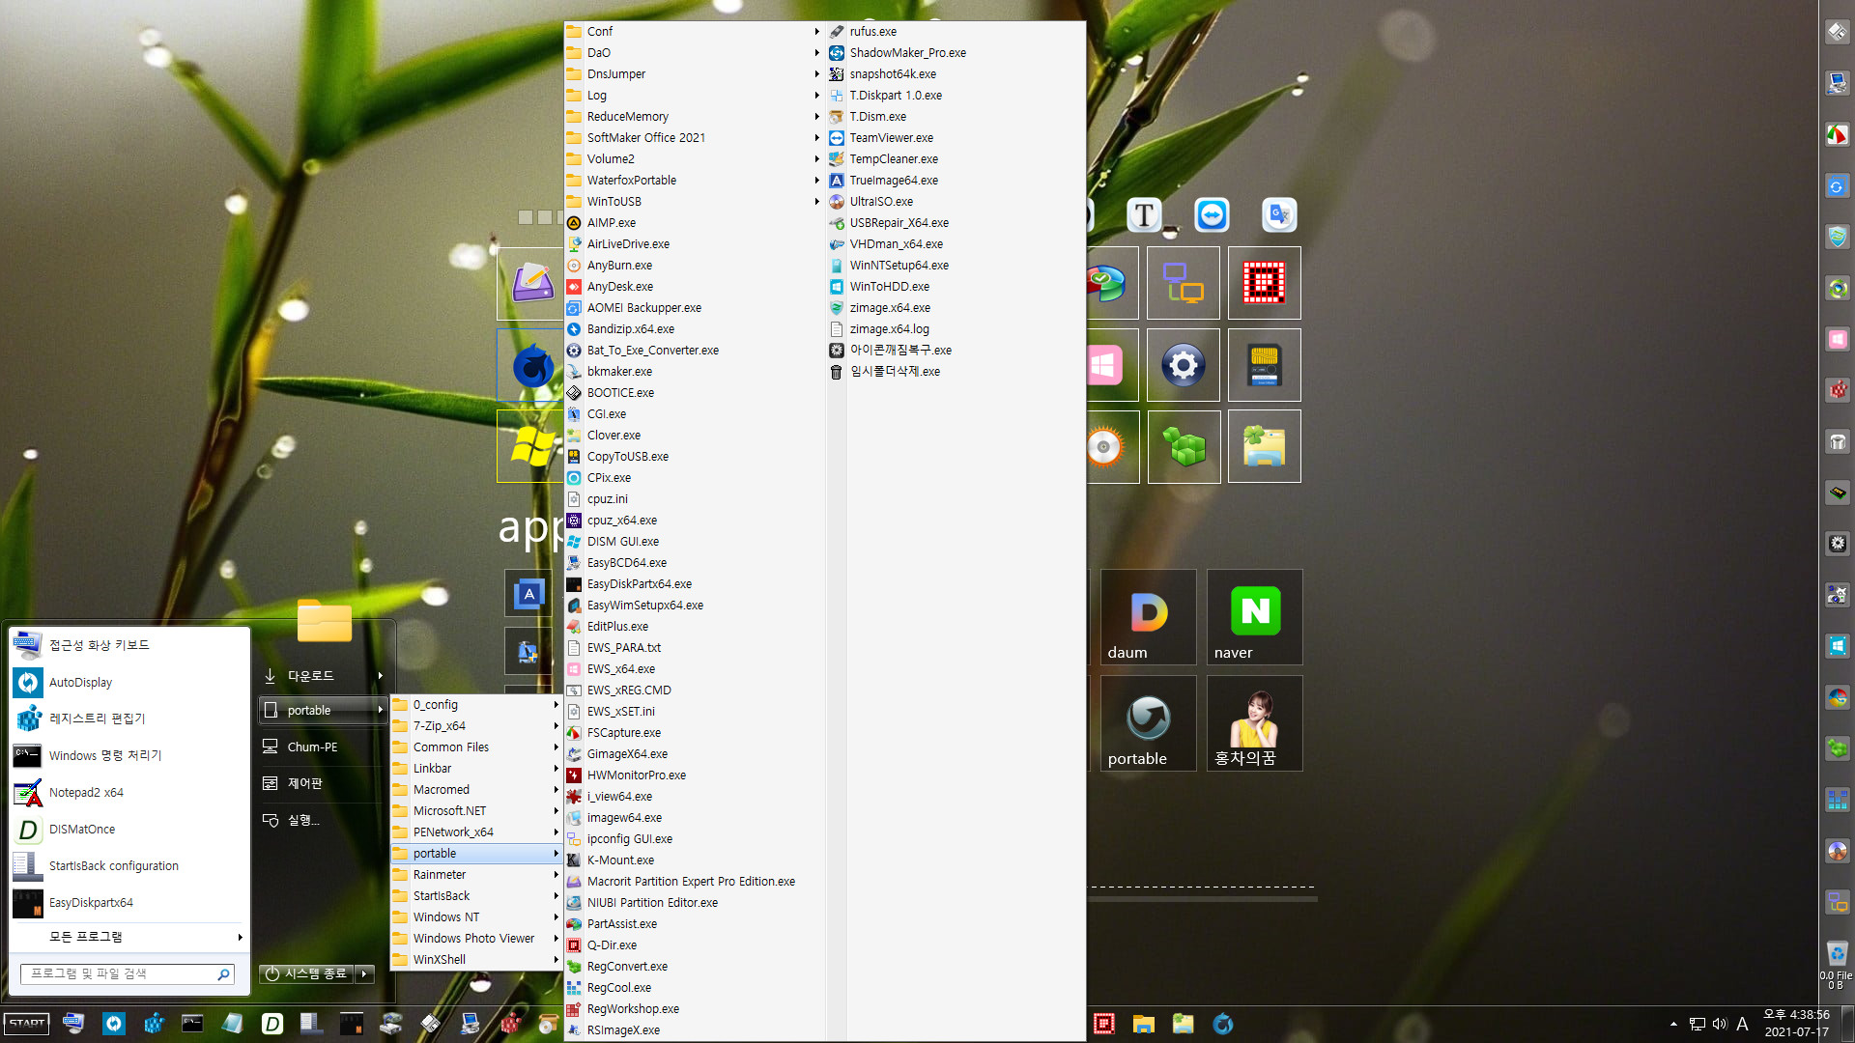1855x1043 pixels.
Task: Click the IME 'A' language indicator
Action: 1742,1024
